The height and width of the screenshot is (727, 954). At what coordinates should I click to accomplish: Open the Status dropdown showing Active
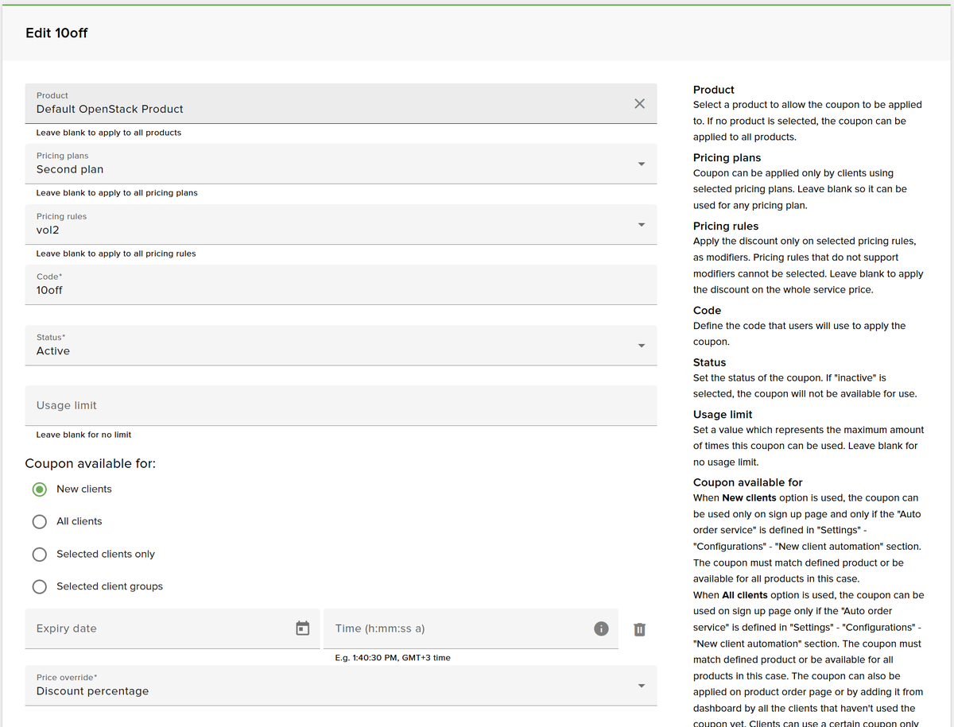click(341, 345)
